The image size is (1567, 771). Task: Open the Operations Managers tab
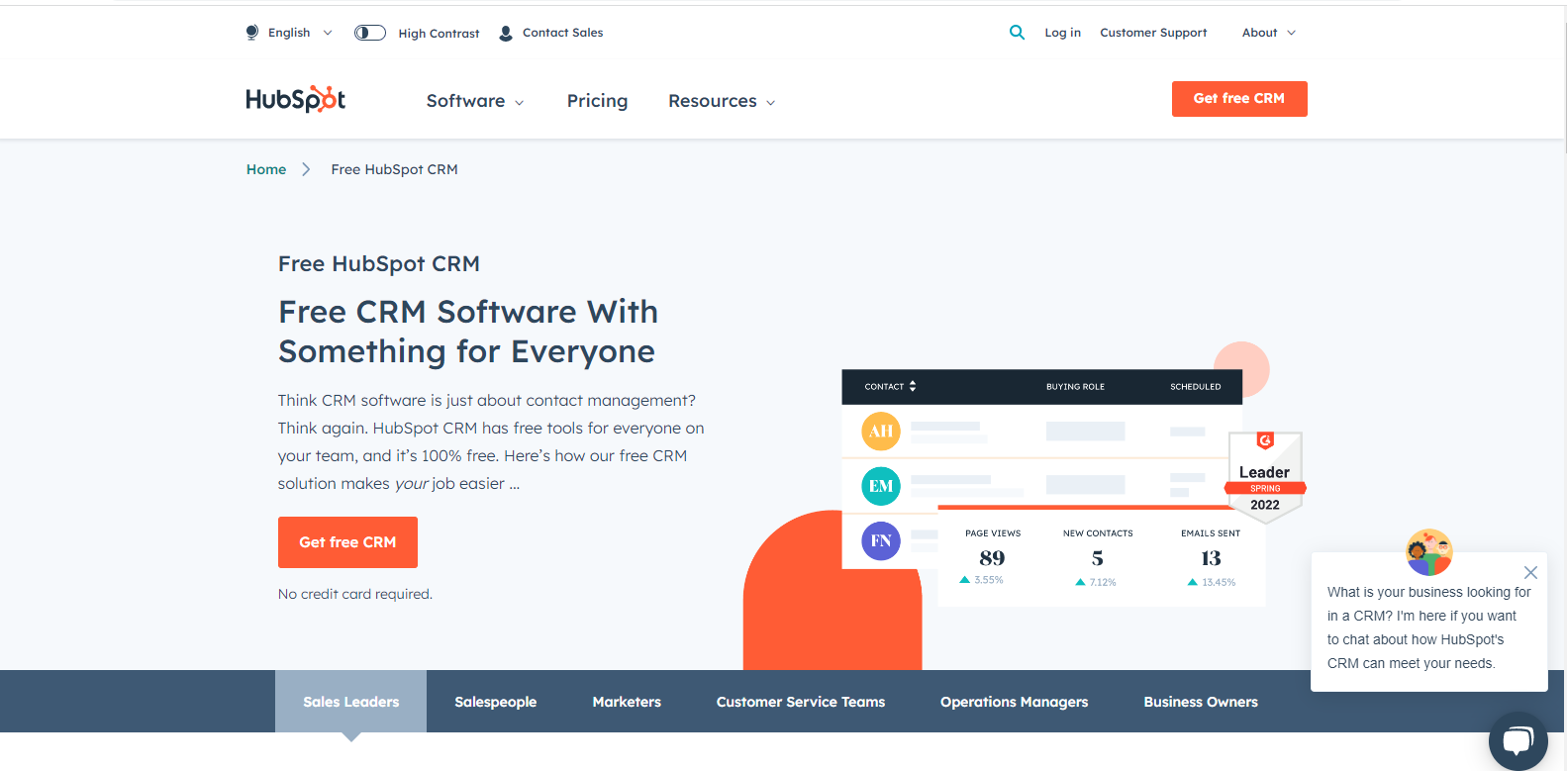tap(1014, 702)
